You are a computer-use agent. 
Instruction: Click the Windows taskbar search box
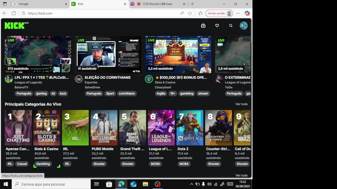(51, 184)
